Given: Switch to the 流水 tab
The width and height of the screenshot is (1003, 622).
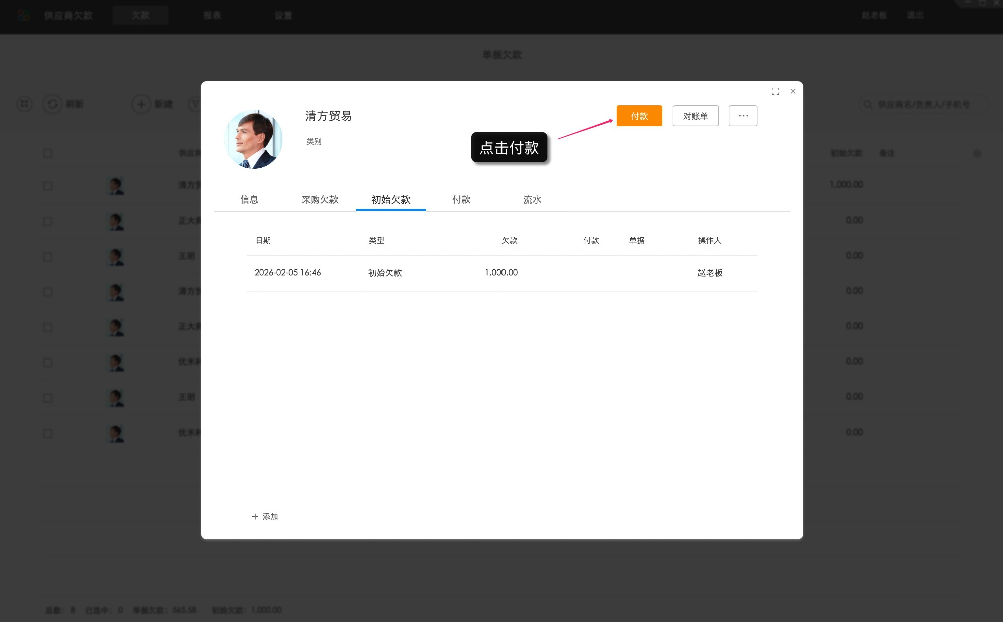Looking at the screenshot, I should pos(532,200).
